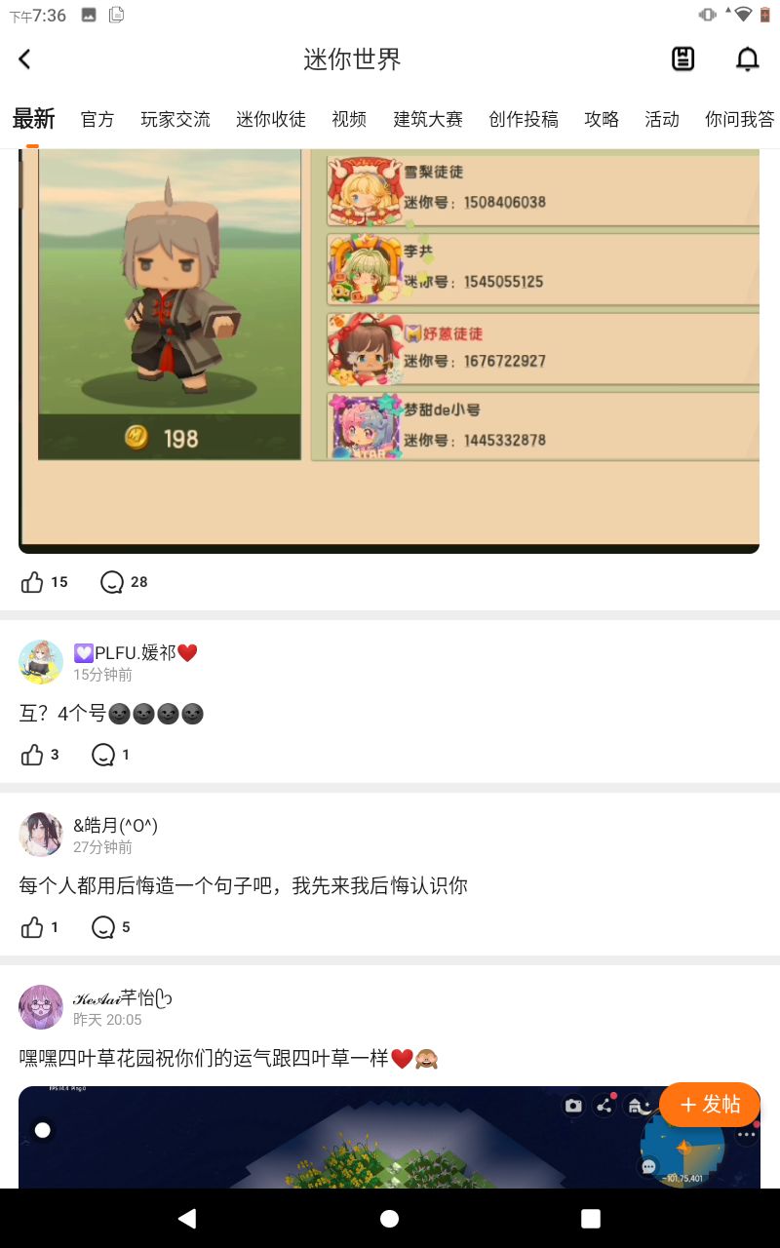Switch to the 官方 tab
This screenshot has width=780, height=1248.
pyautogui.click(x=97, y=119)
